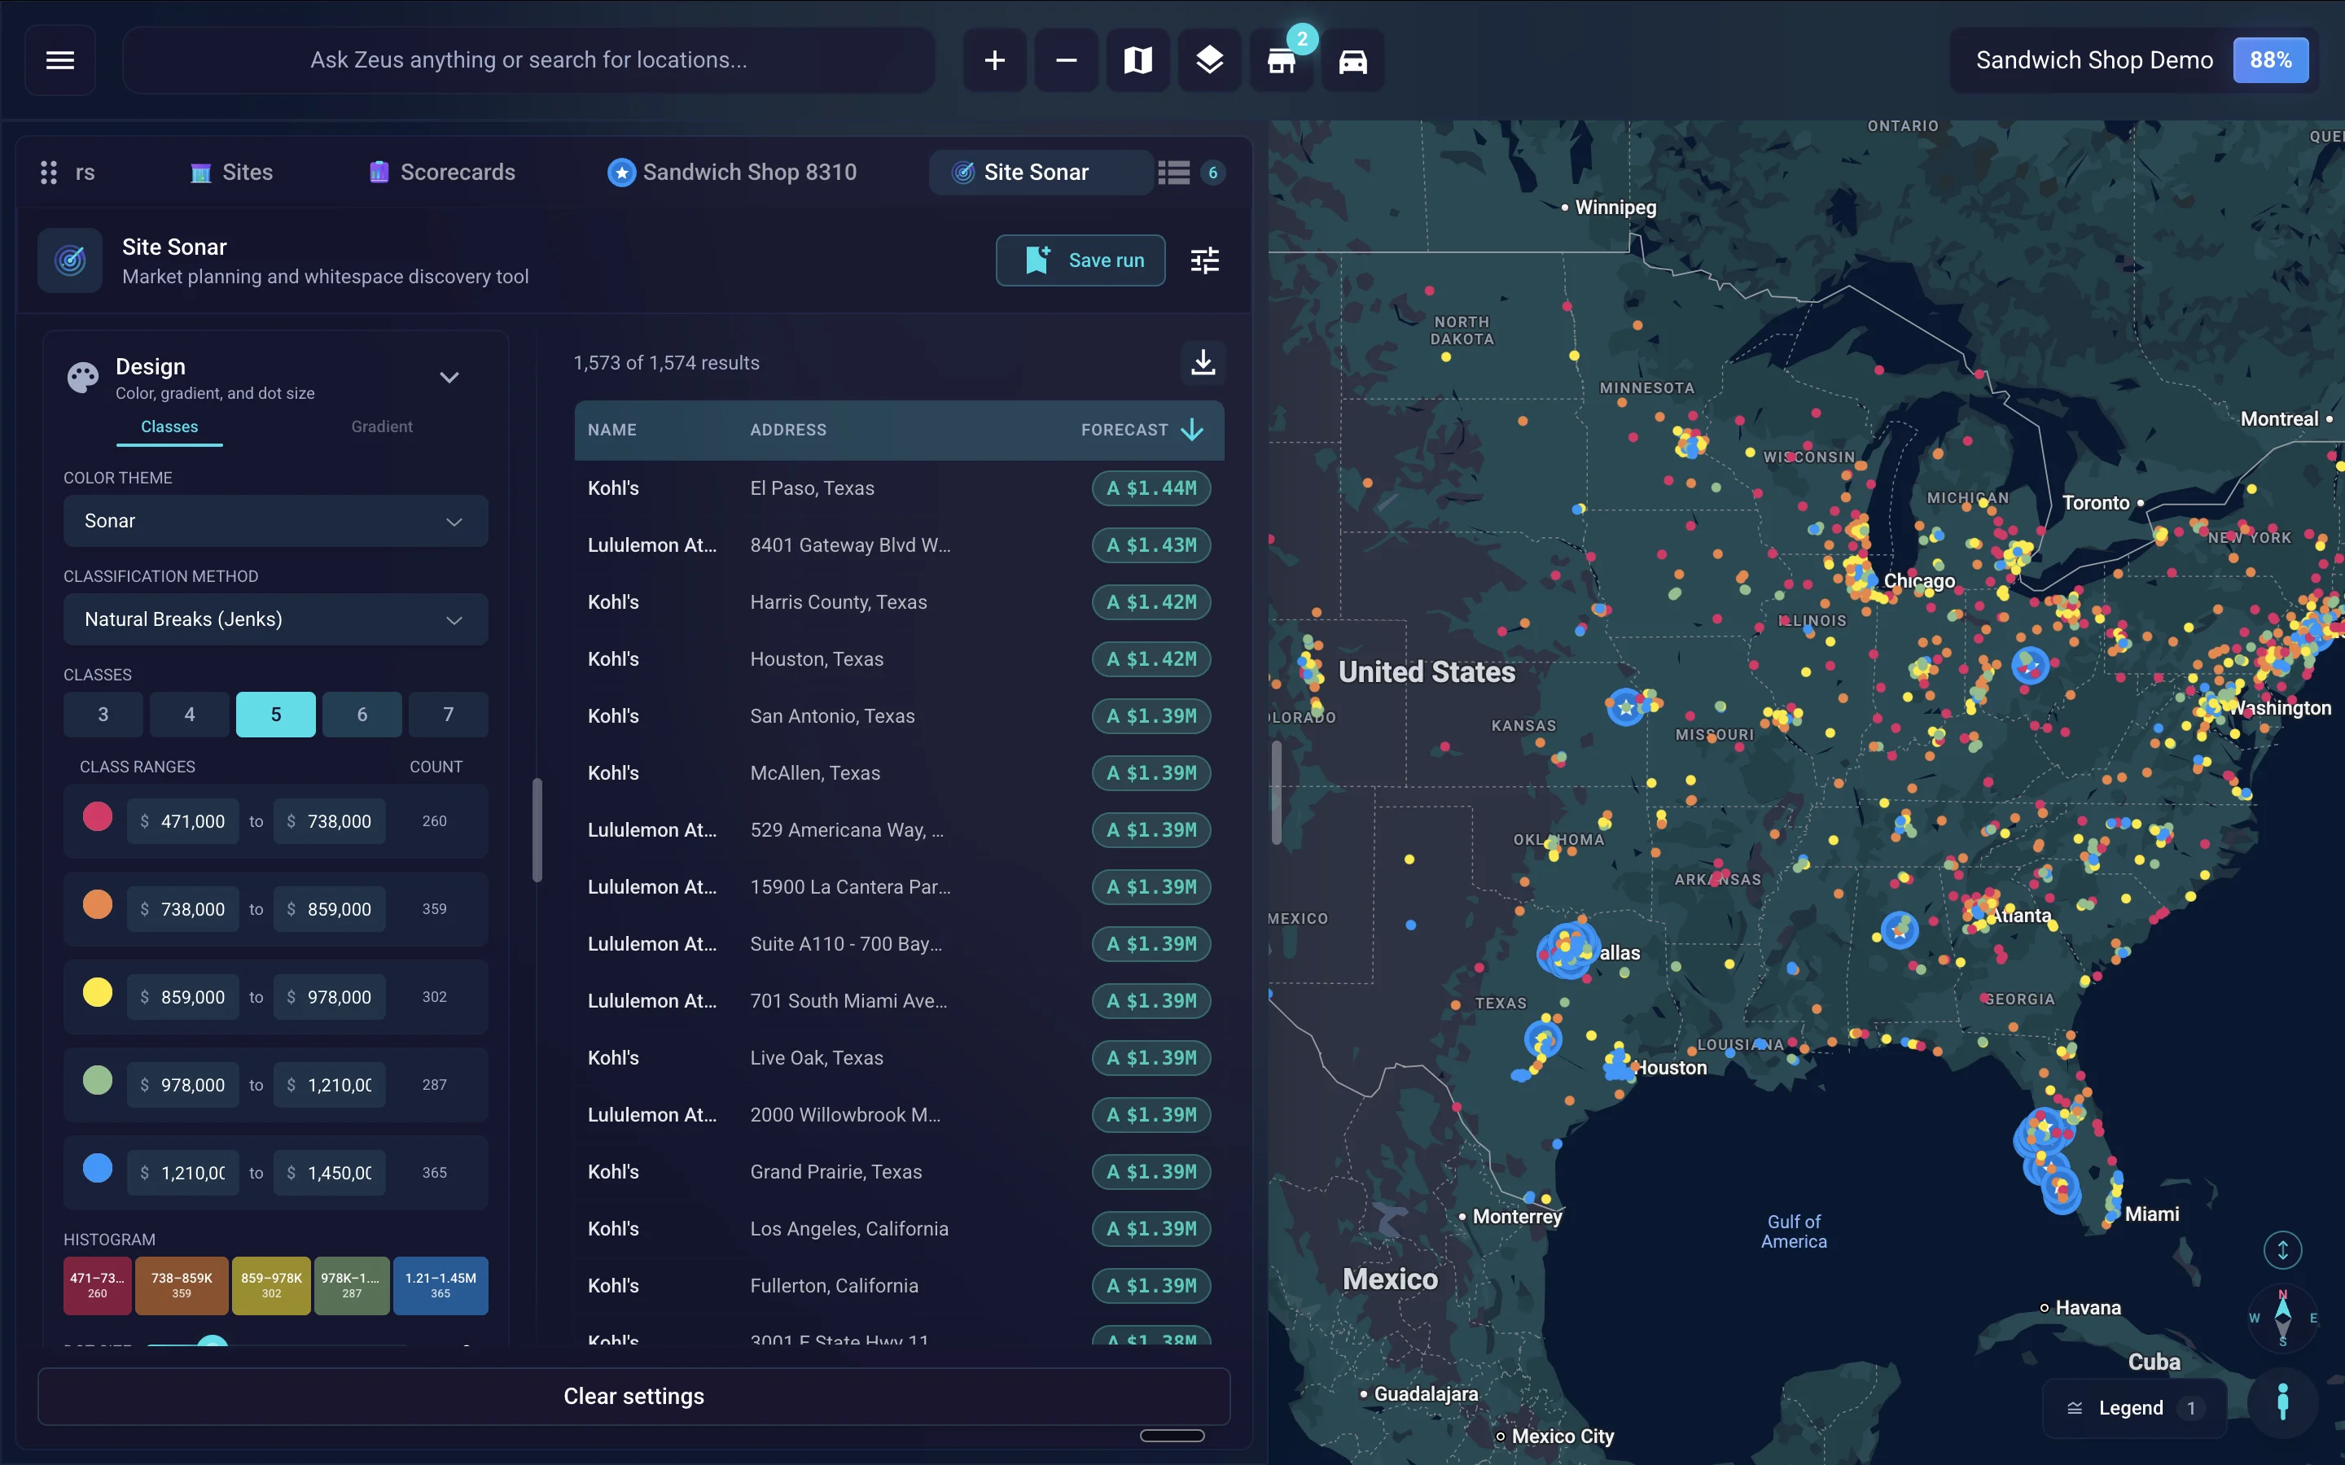2345x1465 pixels.
Task: Toggle the map pitch arrow control
Action: [2282, 1250]
